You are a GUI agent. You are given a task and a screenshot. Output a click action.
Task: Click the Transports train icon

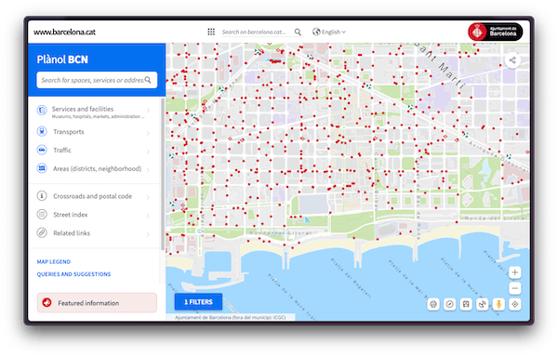pos(42,132)
